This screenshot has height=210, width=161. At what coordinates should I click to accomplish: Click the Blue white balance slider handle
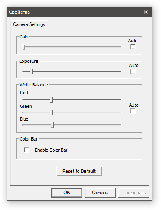click(x=52, y=125)
